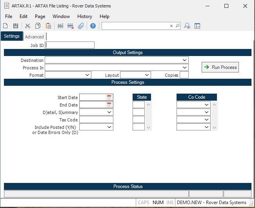Click the Tax Code text field
This screenshot has width=255, height=208.
point(96,119)
